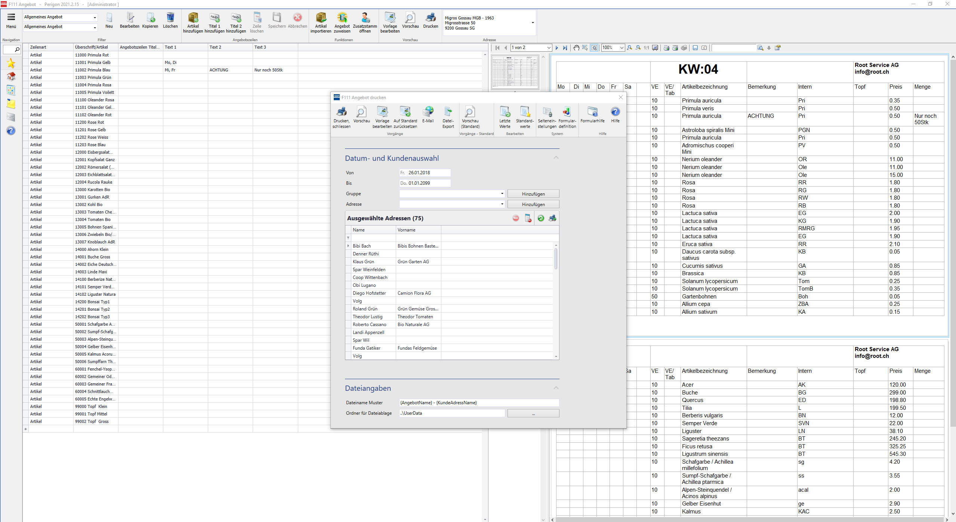
Task: Open the 100% zoom level dropdown
Action: click(622, 48)
